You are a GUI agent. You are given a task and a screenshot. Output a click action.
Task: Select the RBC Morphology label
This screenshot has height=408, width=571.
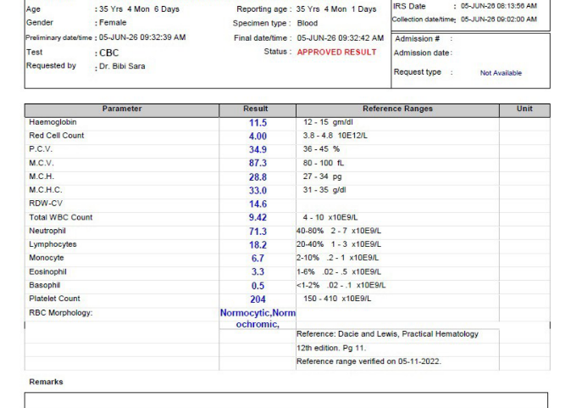point(61,313)
